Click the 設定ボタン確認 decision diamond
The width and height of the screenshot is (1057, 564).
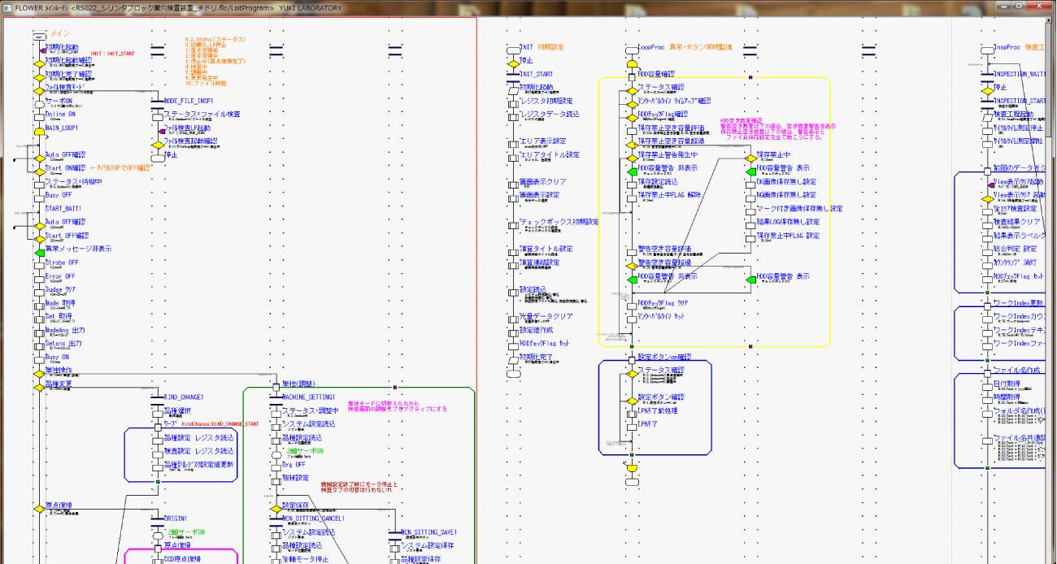(632, 400)
